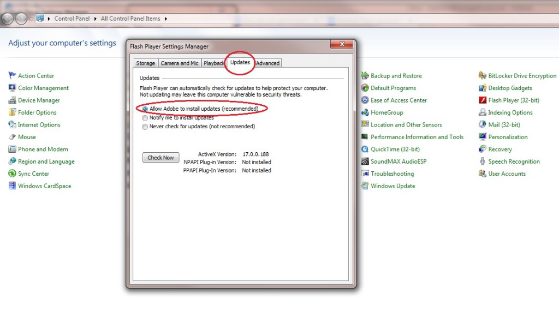Viewport: 559px width, 329px height.
Task: Switch to the Advanced tab
Action: click(x=267, y=63)
